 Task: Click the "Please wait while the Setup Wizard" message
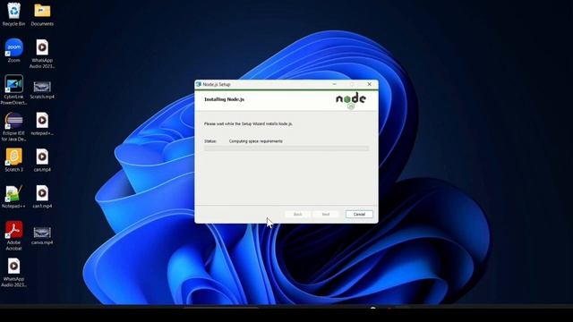(248, 123)
